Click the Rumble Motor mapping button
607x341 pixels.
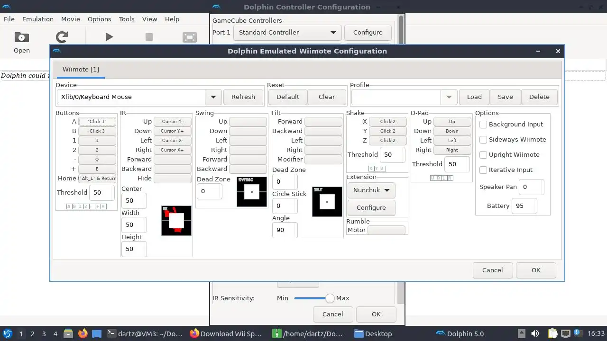[386, 230]
